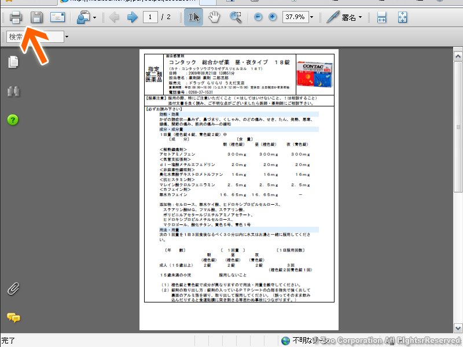463x347 pixels.
Task: Open the search field dropdown arrow
Action: tap(67, 36)
